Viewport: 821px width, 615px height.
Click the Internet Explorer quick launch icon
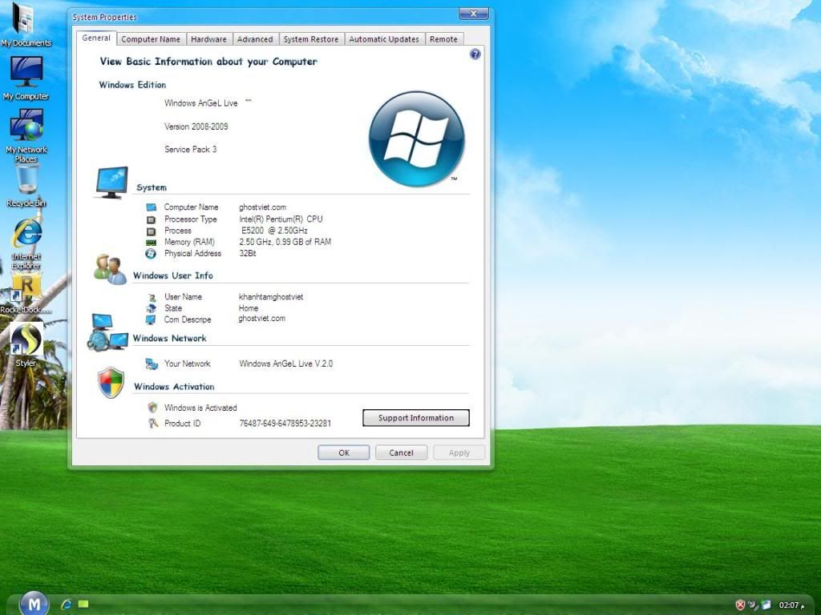tap(66, 605)
